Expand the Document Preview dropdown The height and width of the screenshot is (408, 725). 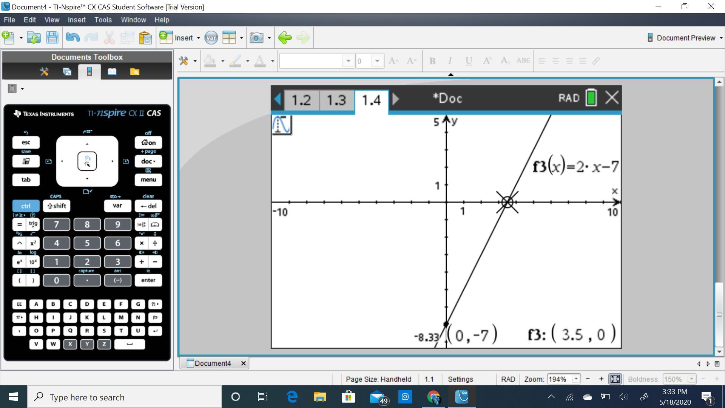pyautogui.click(x=721, y=38)
